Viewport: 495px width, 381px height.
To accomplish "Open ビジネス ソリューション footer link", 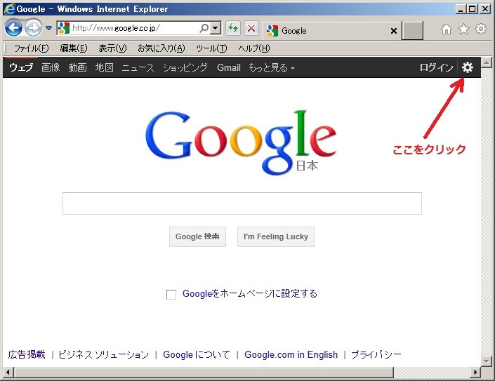I will pyautogui.click(x=103, y=354).
